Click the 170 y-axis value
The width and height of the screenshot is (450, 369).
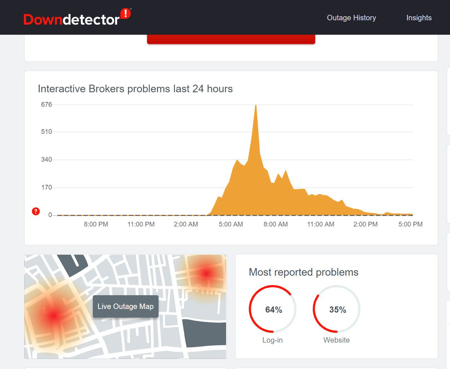pyautogui.click(x=47, y=187)
